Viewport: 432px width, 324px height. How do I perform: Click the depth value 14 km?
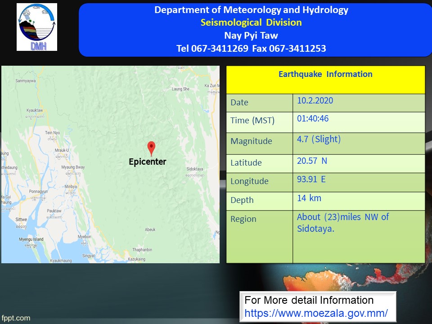[309, 198]
